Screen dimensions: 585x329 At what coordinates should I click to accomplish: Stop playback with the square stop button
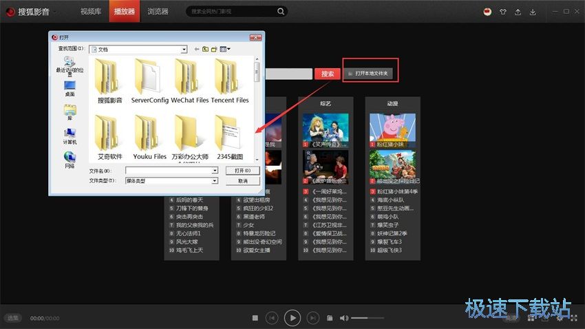coord(255,318)
